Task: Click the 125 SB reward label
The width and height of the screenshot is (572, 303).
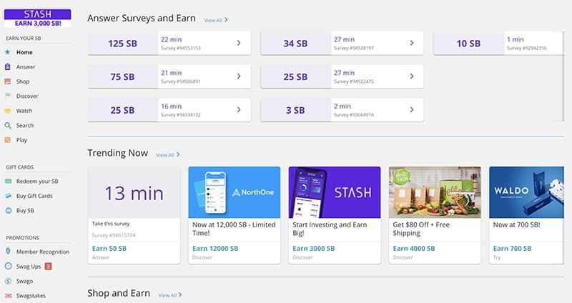Action: point(122,44)
